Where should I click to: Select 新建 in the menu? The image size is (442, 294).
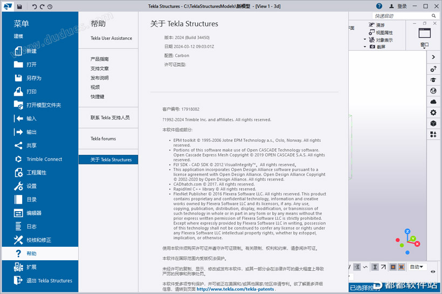[40, 51]
